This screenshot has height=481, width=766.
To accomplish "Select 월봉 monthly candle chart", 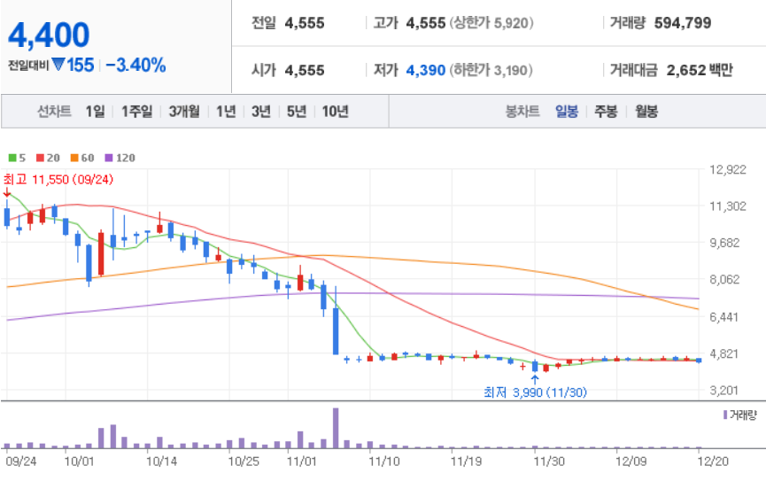I will point(646,112).
